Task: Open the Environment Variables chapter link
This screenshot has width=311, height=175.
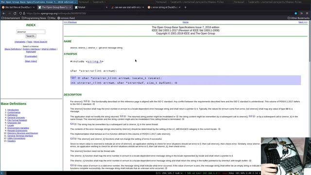Action: coord(18,128)
